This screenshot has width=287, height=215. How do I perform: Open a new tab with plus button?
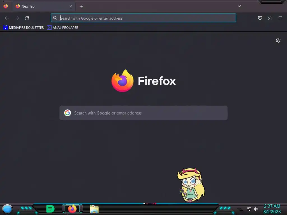pyautogui.click(x=81, y=6)
